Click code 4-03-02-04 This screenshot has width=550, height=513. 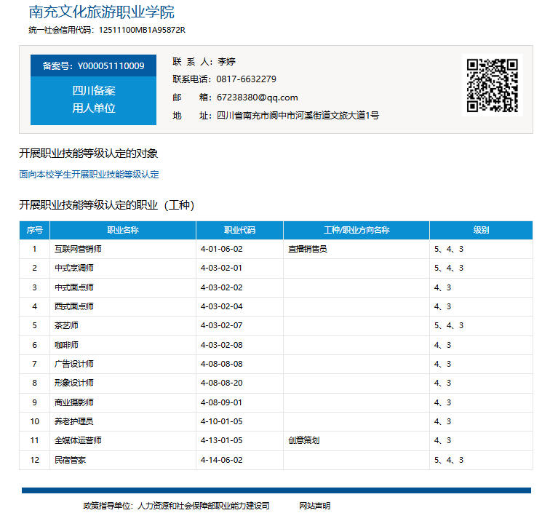[221, 306]
